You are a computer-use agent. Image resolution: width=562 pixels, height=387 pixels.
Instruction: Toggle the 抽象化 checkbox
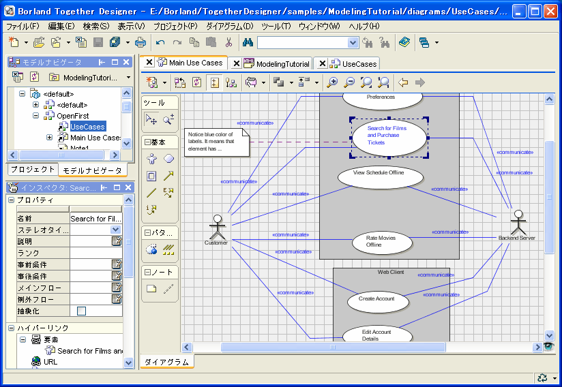81,311
